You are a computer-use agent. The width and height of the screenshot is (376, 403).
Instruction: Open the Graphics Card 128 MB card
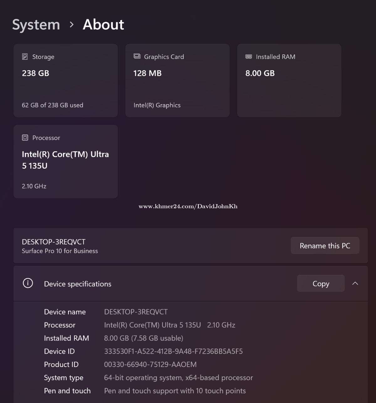click(x=177, y=81)
